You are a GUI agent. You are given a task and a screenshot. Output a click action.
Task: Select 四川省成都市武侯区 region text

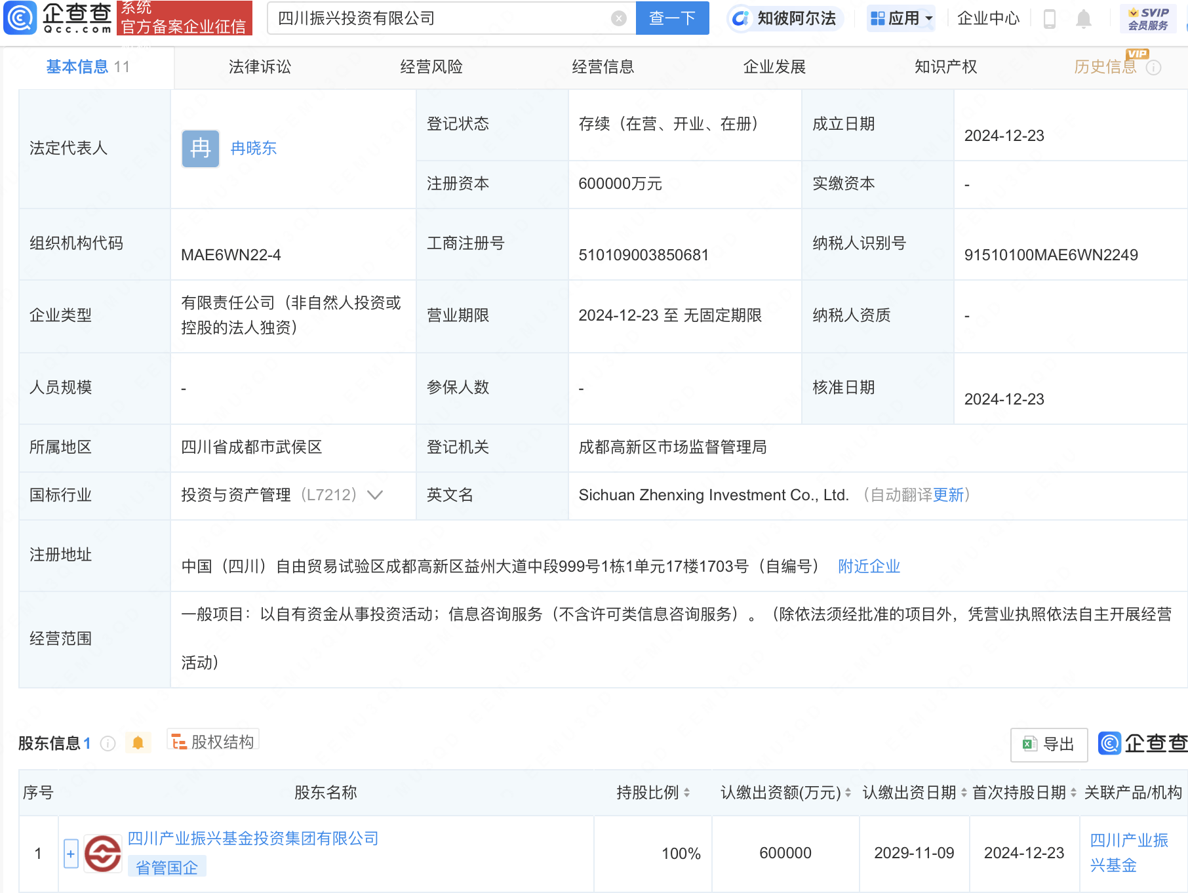point(252,447)
